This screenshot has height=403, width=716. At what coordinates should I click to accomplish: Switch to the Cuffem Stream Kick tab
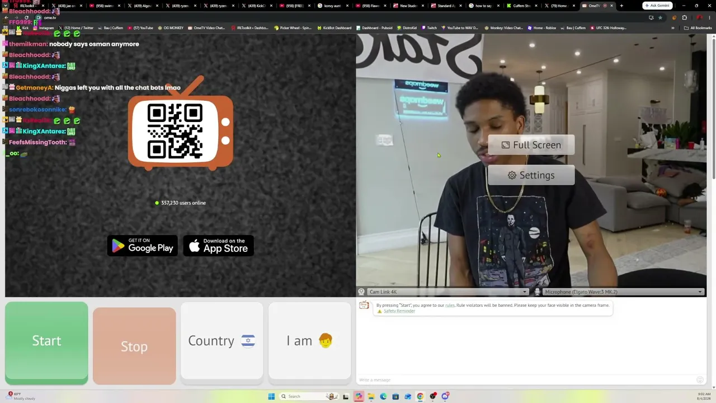[521, 6]
